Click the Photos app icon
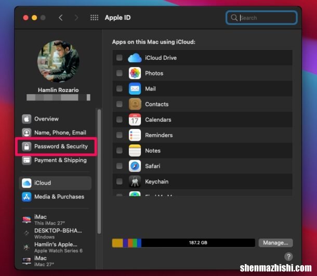This screenshot has height=276, width=317. click(x=135, y=73)
